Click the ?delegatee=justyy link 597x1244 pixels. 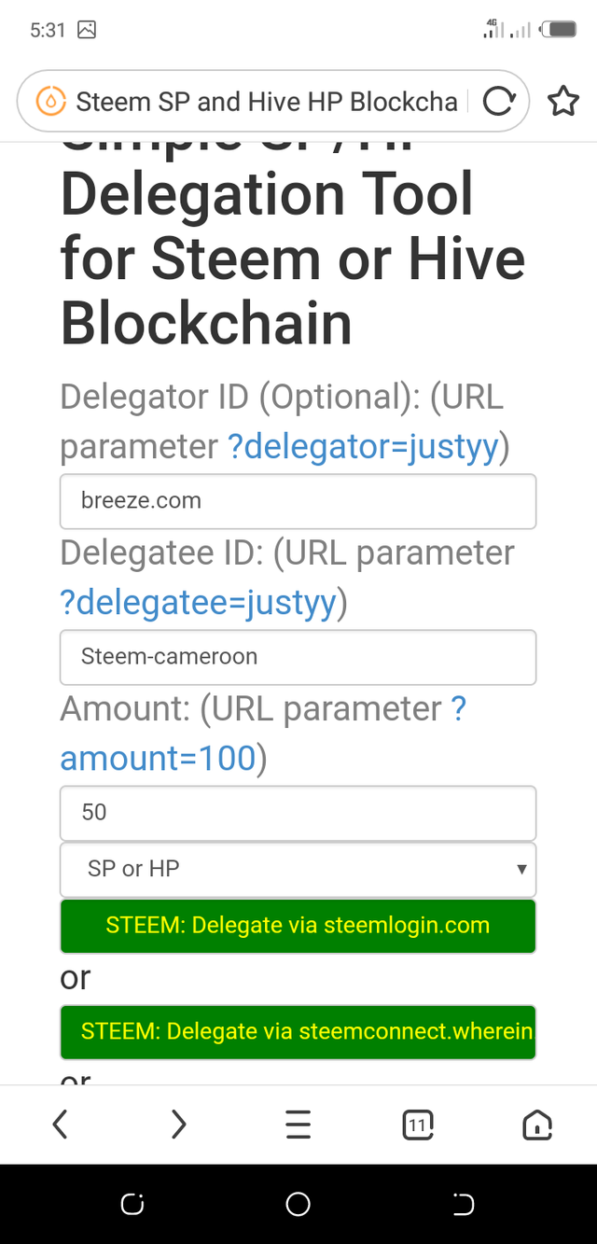click(x=198, y=604)
